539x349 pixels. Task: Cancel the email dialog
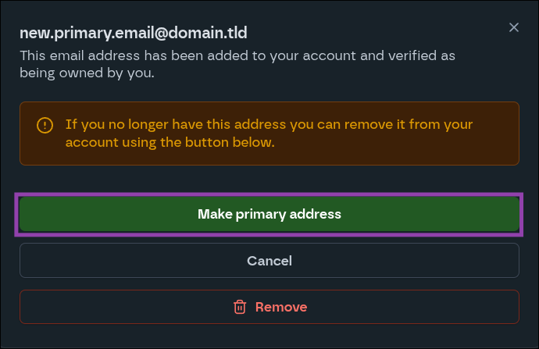click(269, 260)
